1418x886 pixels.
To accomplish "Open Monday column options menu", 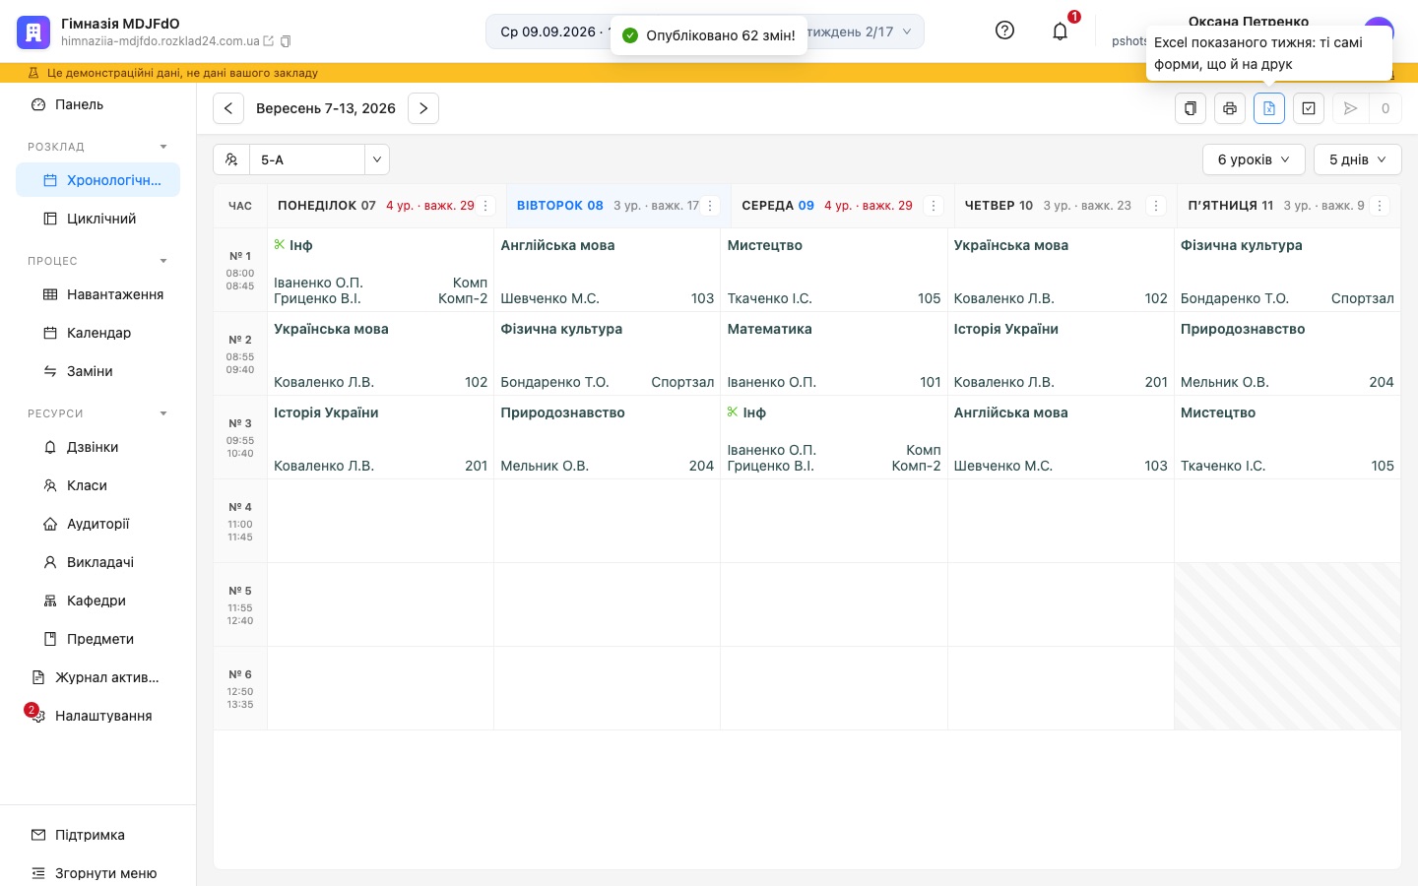I will (x=485, y=206).
